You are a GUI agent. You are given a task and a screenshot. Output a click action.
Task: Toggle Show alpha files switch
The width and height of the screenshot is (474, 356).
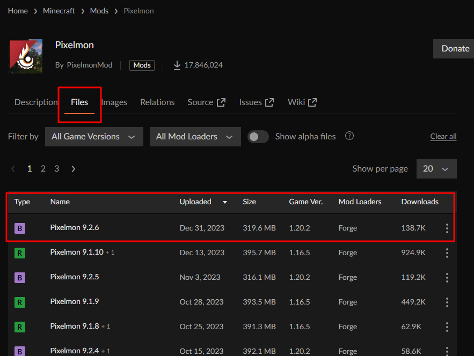258,137
